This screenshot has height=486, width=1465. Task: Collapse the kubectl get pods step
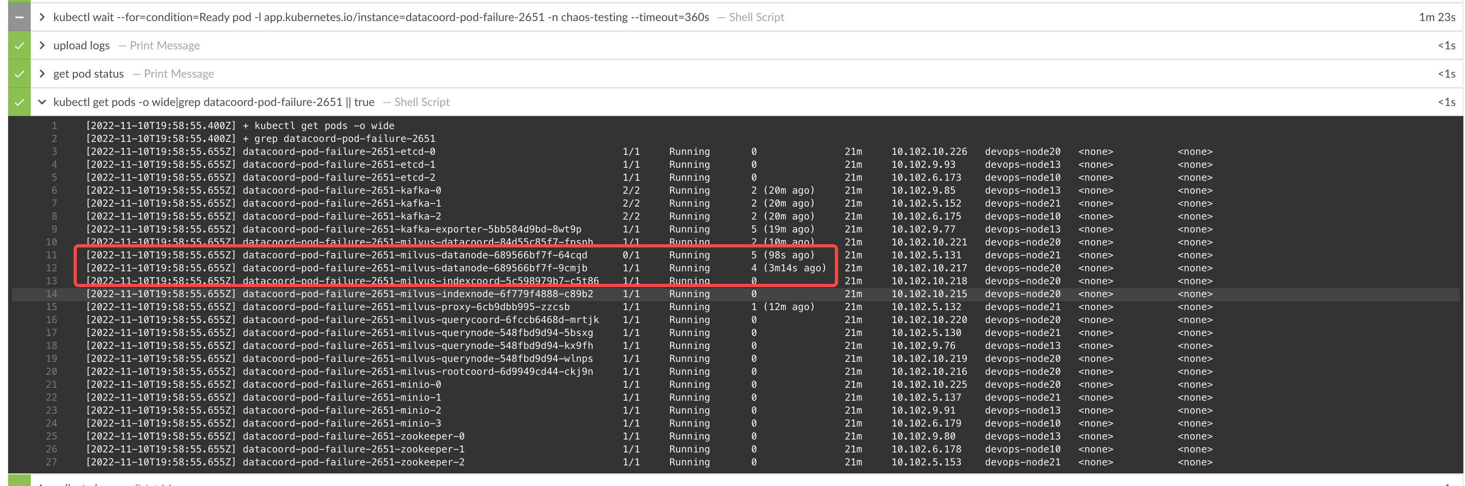(x=42, y=102)
